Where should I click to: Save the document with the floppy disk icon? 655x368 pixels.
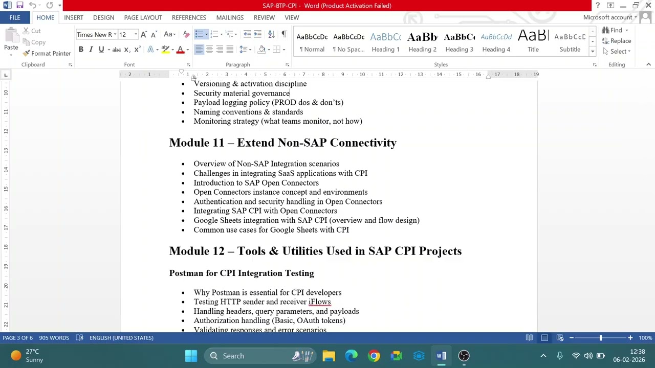click(x=19, y=5)
